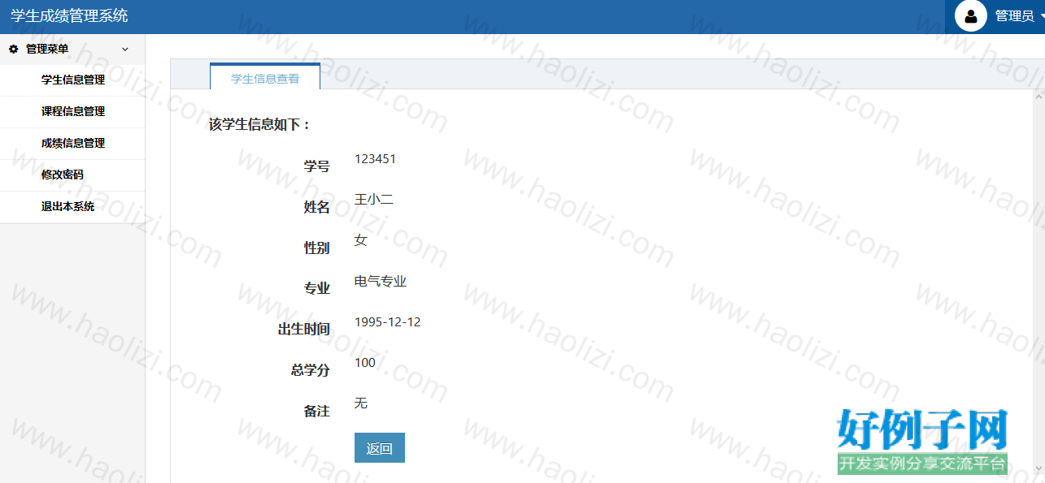Click the name value 王小二

point(374,200)
